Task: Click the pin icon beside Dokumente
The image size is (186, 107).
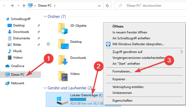Action: tap(39, 38)
